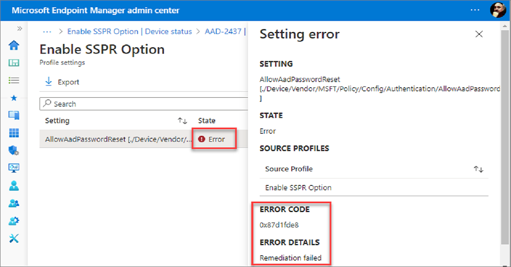Select Enable SSPR Option source profile row

coord(374,187)
